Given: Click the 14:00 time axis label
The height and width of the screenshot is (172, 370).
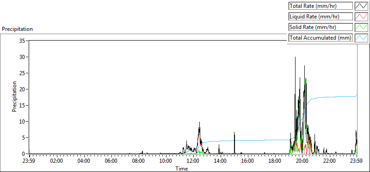Looking at the screenshot, I should (x=221, y=161).
